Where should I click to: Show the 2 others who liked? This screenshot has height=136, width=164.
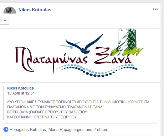click(101, 129)
